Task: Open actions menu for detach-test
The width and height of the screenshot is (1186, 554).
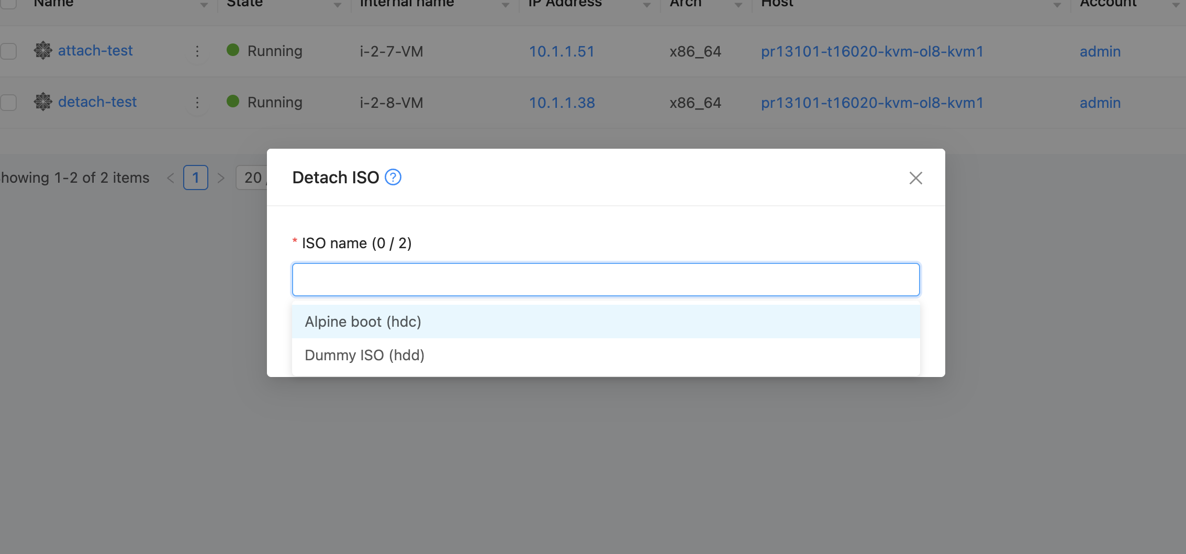Action: point(197,103)
